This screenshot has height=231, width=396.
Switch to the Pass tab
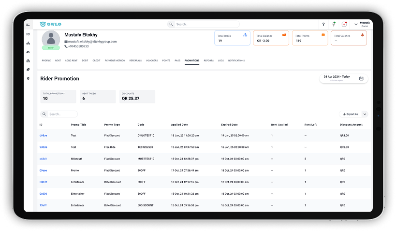click(x=177, y=60)
